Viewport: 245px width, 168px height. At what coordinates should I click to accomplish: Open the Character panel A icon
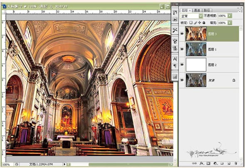point(175,59)
